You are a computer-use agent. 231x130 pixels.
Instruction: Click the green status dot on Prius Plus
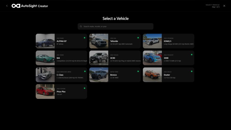point(85,88)
